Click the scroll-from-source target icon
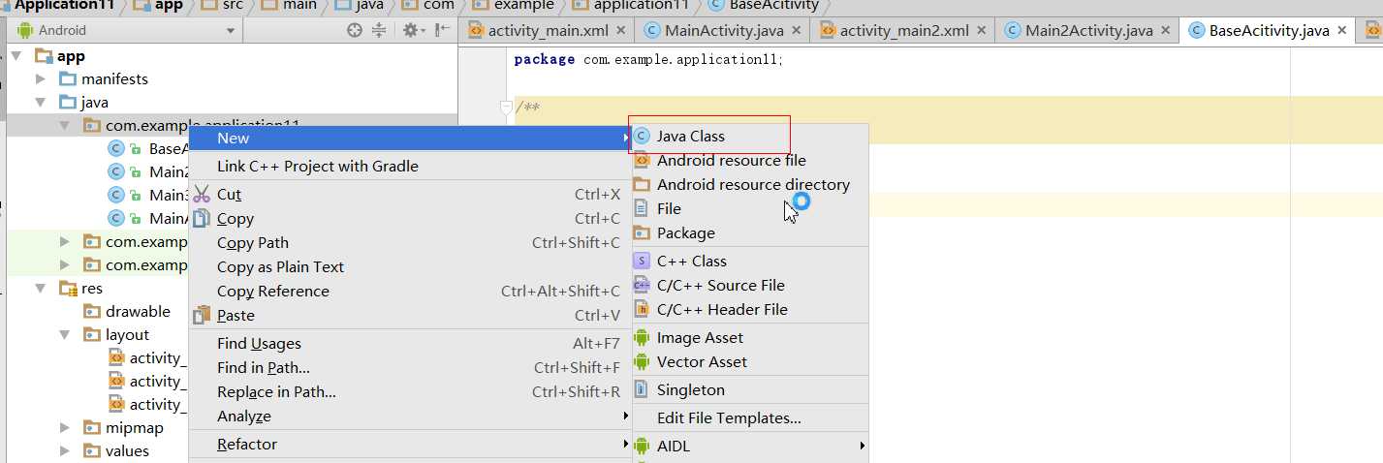Image resolution: width=1383 pixels, height=463 pixels. pos(355,31)
